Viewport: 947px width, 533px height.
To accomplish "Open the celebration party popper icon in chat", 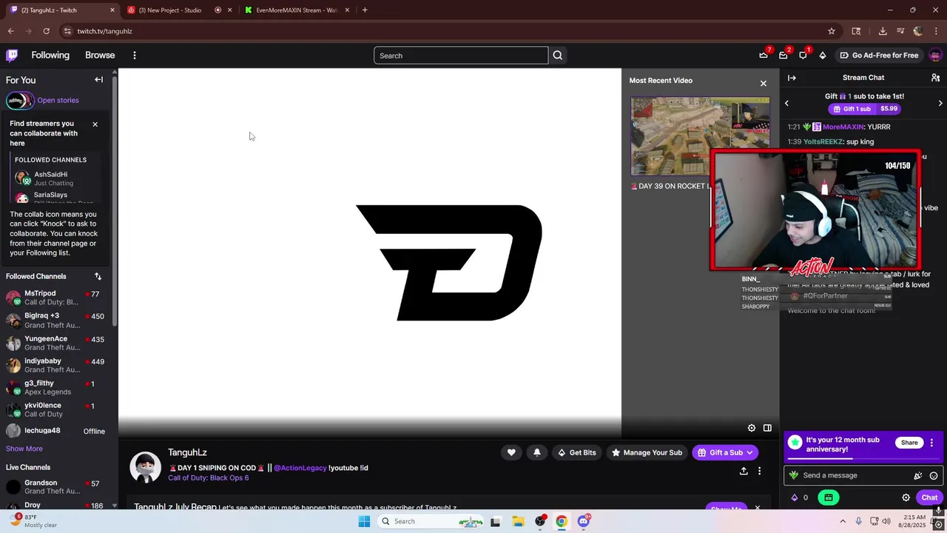I will point(918,476).
